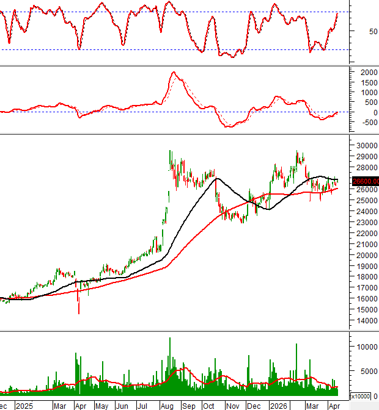Viewport: 379px width, 410px height.
Task: Select the Sep marker on time axis
Action: coord(189,405)
